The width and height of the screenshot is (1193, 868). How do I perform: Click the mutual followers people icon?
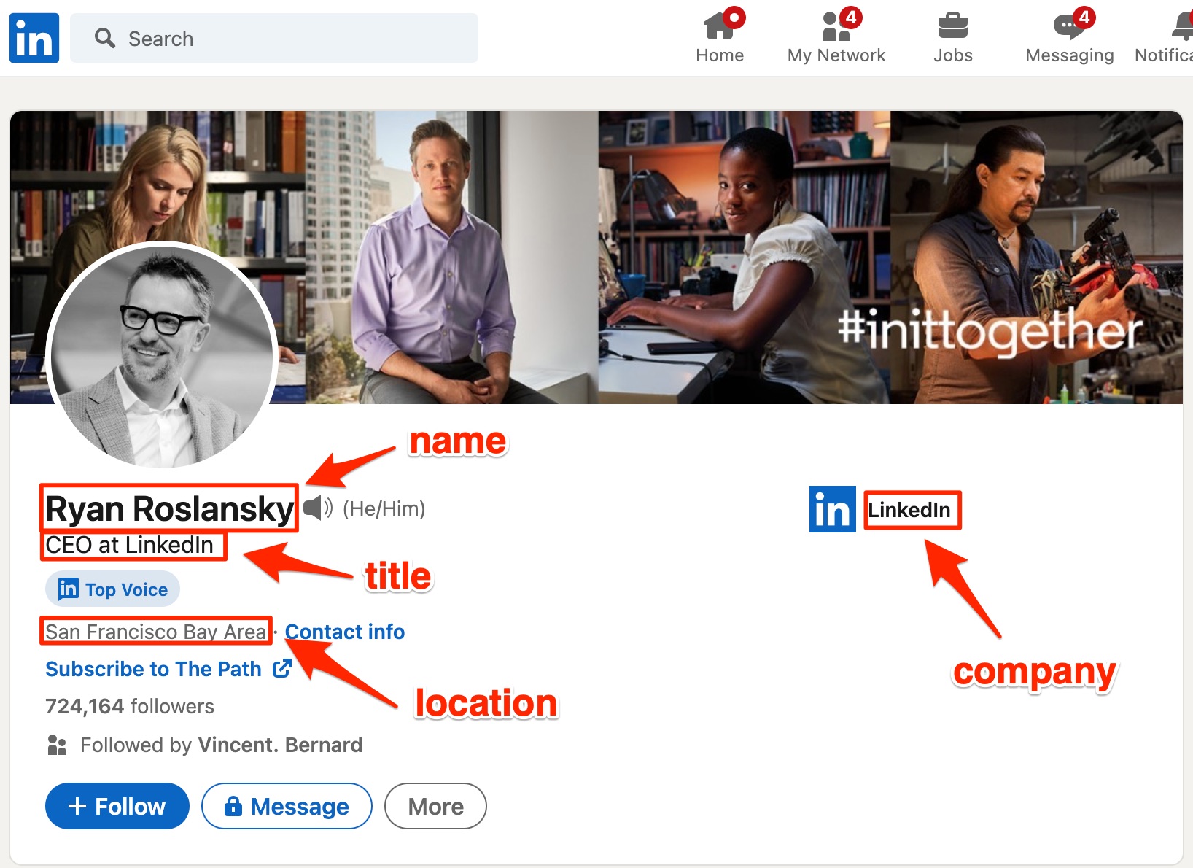(57, 745)
